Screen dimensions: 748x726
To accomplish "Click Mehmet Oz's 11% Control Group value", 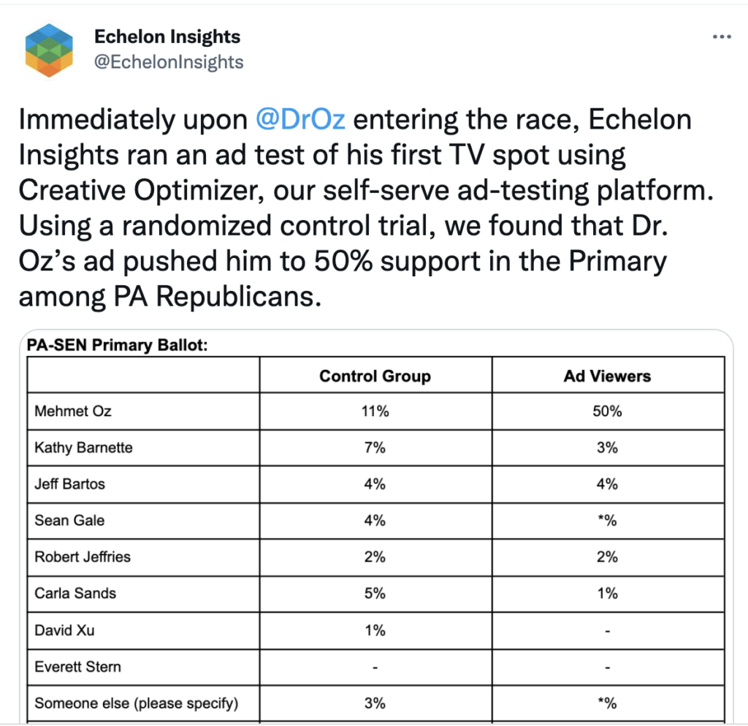I will point(375,412).
